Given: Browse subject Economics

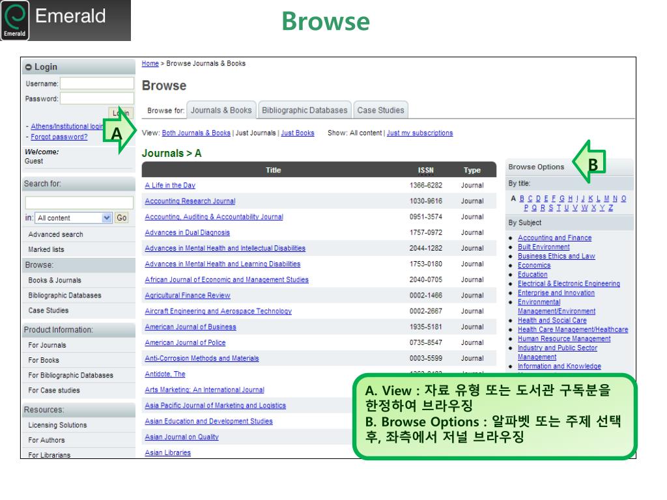Looking at the screenshot, I should point(534,266).
